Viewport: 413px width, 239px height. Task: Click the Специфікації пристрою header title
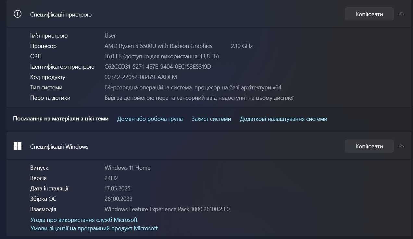click(x=61, y=15)
